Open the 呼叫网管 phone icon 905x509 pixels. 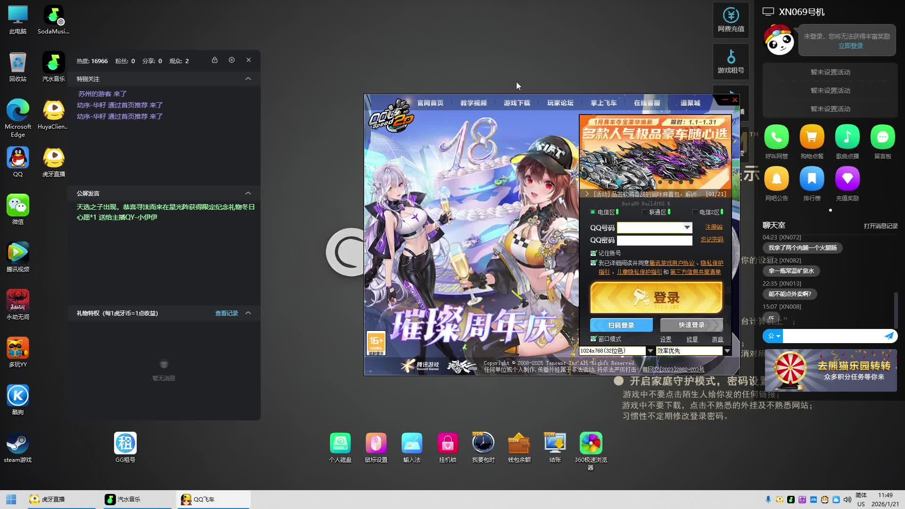pos(776,137)
